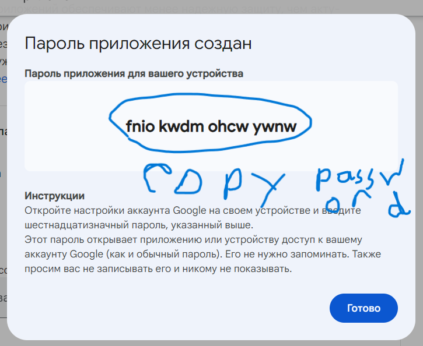Select the kwdm password group
423x346 pixels.
pos(181,126)
